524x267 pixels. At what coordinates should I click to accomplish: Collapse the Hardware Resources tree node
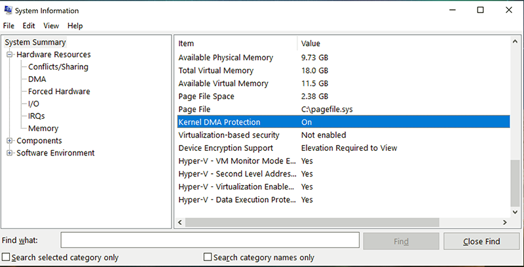[9, 54]
